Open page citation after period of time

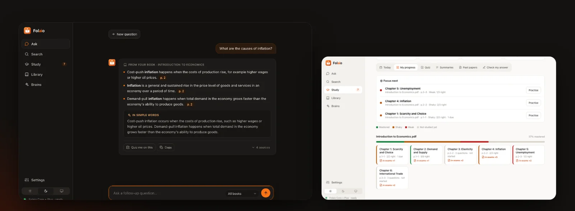tap(181, 91)
